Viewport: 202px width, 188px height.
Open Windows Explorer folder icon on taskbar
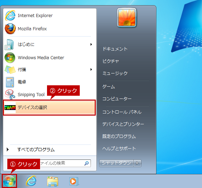coord(53,181)
